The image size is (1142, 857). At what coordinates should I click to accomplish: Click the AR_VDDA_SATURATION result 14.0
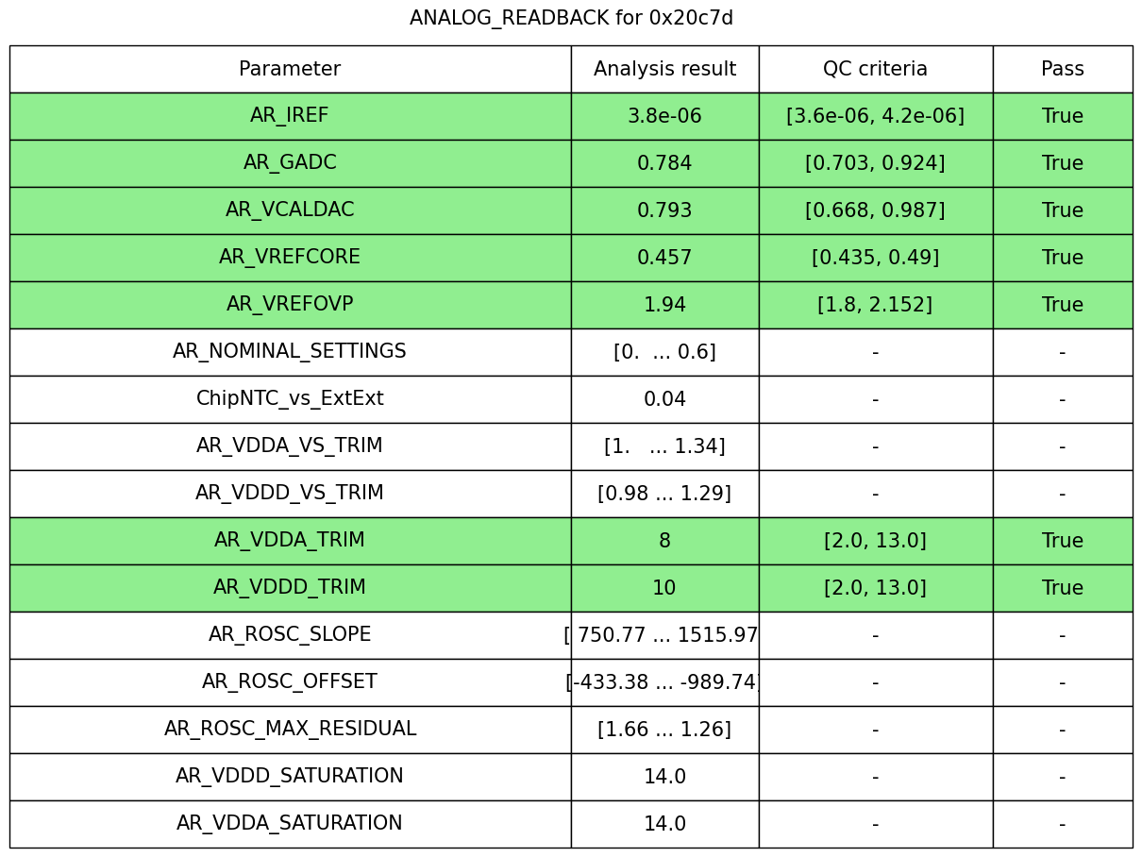click(x=664, y=824)
